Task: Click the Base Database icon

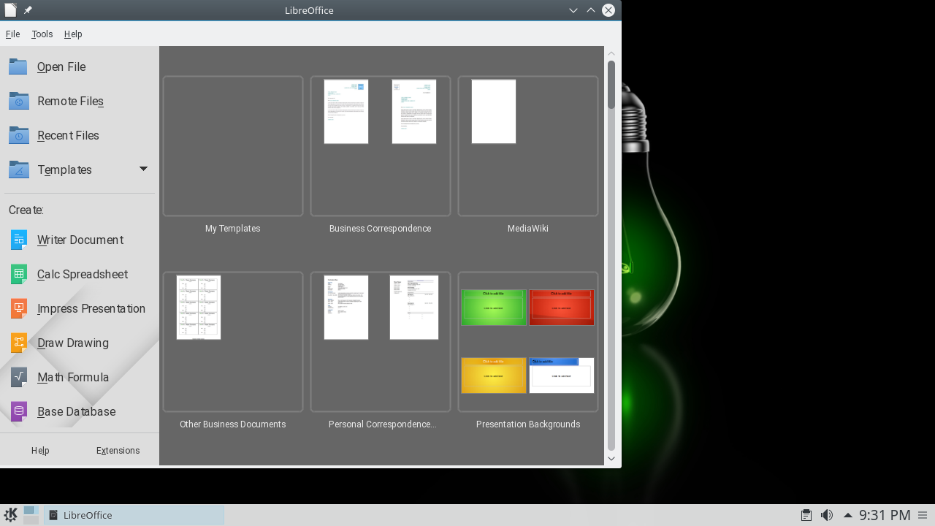Action: (19, 411)
